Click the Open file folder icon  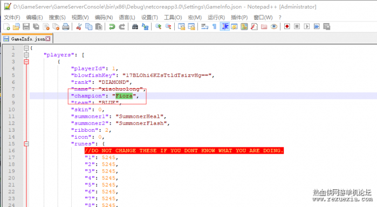16,26
